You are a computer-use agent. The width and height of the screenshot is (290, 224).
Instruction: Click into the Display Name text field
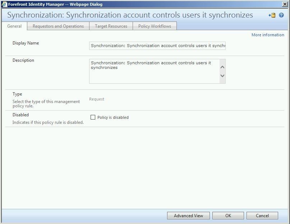pyautogui.click(x=157, y=46)
